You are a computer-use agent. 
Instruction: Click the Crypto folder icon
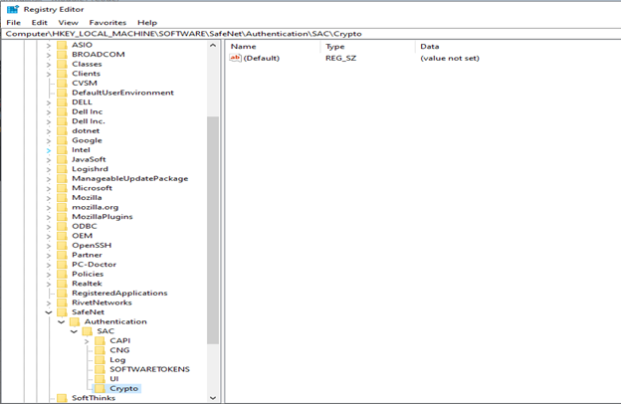pos(100,388)
